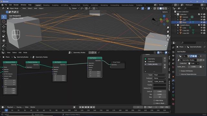Click Jump to Start playback icon
This screenshot has width=207, height=116.
click(x=80, y=107)
